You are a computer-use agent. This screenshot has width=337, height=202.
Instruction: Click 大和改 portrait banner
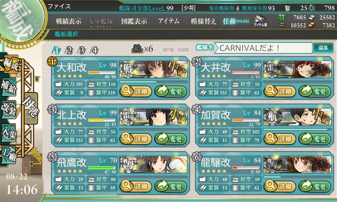point(153,69)
